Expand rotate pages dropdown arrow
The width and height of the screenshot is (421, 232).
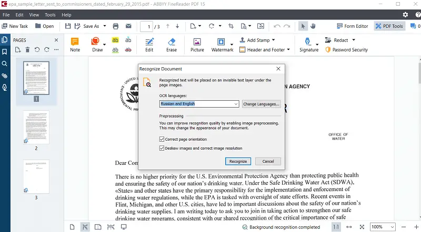pyautogui.click(x=220, y=26)
